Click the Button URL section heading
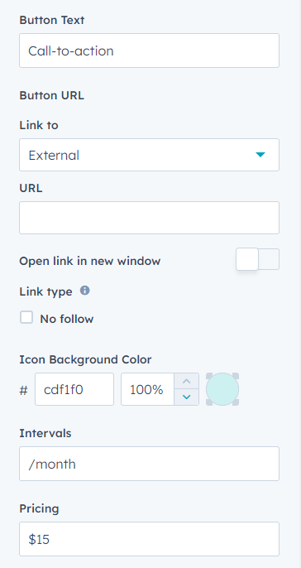 [52, 96]
